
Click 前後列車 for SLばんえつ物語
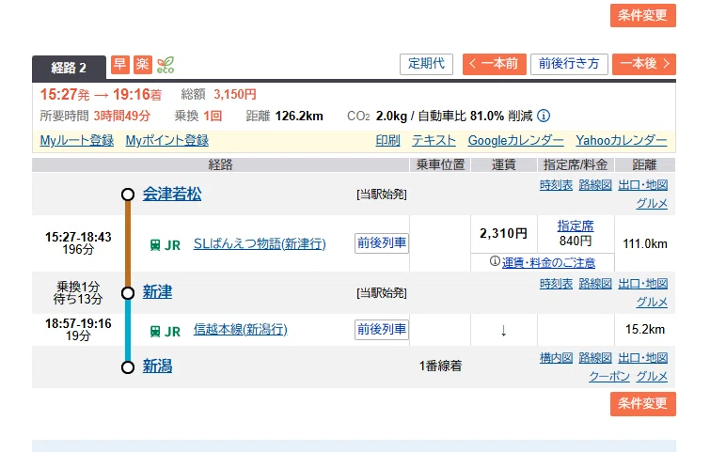(381, 243)
